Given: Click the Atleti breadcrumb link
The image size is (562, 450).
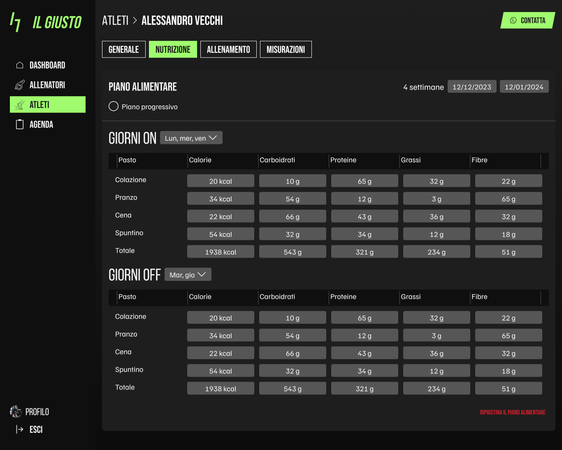Looking at the screenshot, I should coord(115,21).
